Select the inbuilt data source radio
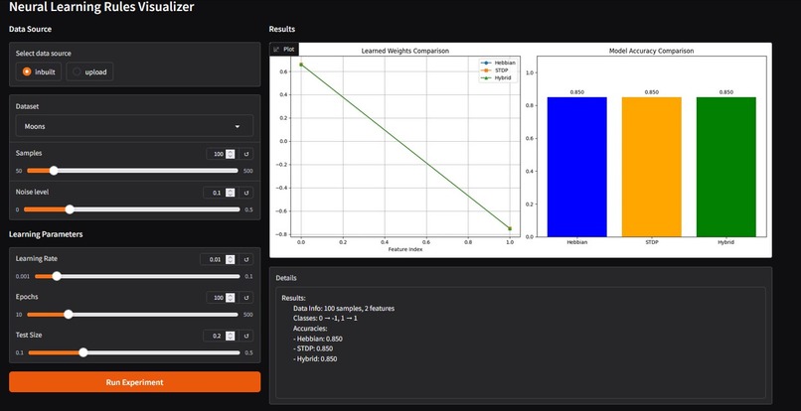The width and height of the screenshot is (801, 411). (39, 72)
